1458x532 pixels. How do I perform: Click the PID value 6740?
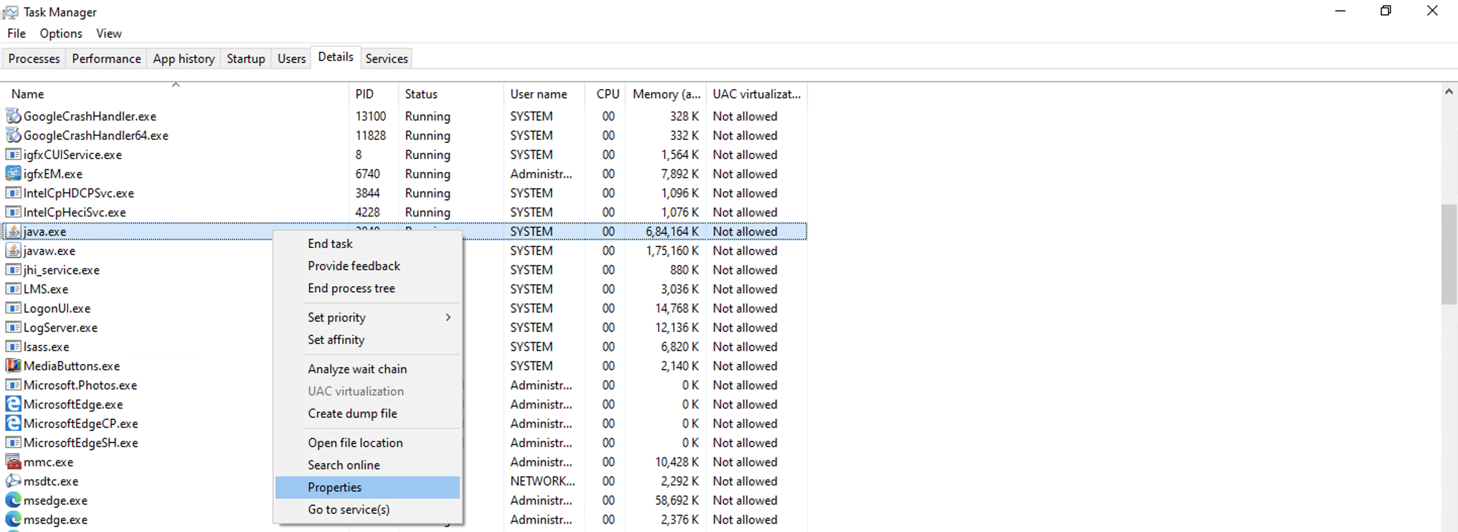point(368,174)
